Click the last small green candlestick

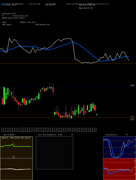pyautogui.click(x=97, y=115)
